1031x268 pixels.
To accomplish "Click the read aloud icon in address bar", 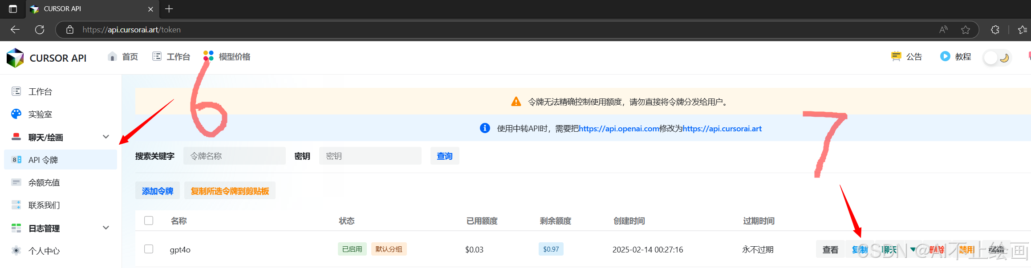I will click(943, 30).
